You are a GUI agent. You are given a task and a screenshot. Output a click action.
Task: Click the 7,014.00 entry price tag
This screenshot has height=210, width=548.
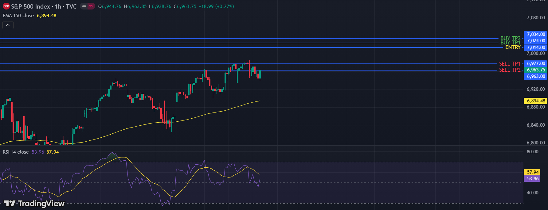(x=536, y=48)
